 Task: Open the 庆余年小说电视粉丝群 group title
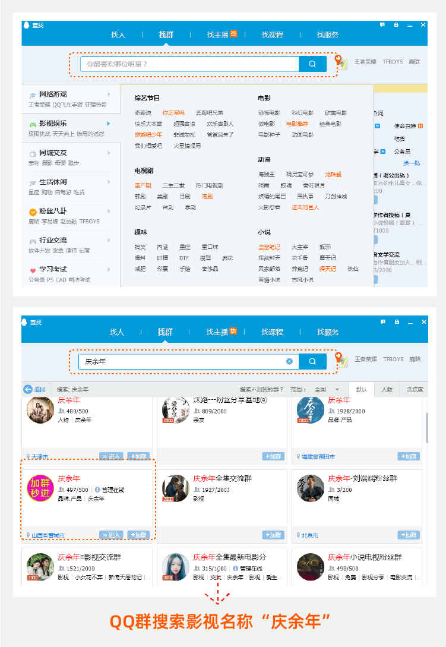[x=365, y=557]
